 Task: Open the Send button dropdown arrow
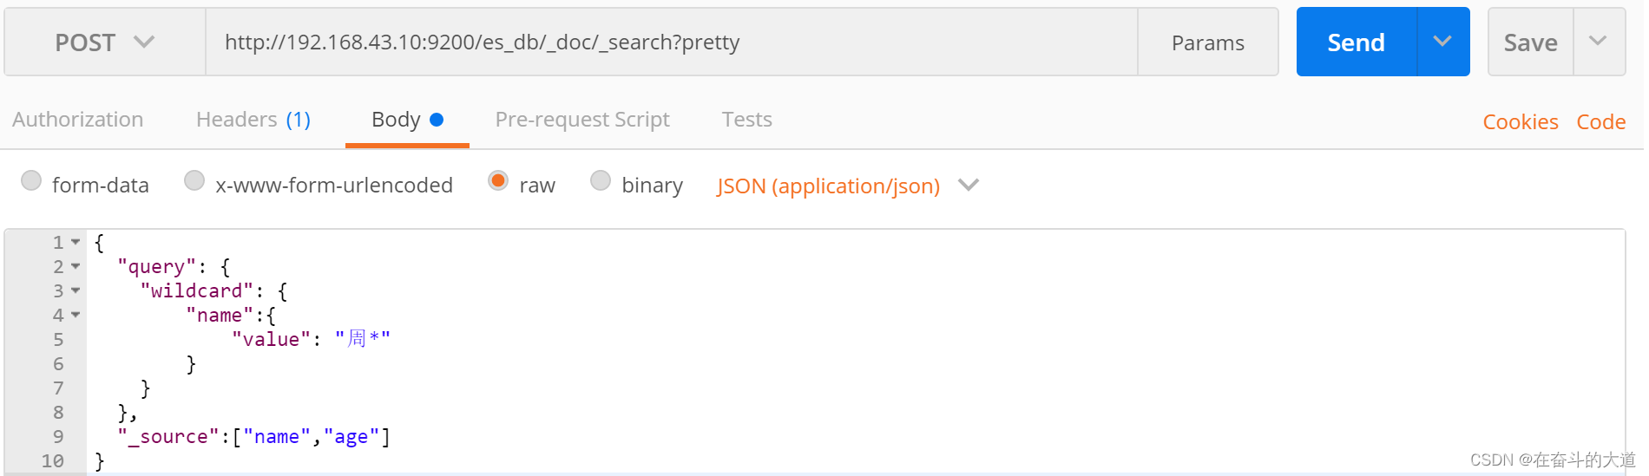(1442, 42)
